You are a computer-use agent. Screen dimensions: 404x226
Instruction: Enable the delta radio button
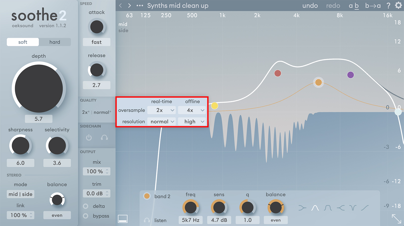tap(86, 206)
